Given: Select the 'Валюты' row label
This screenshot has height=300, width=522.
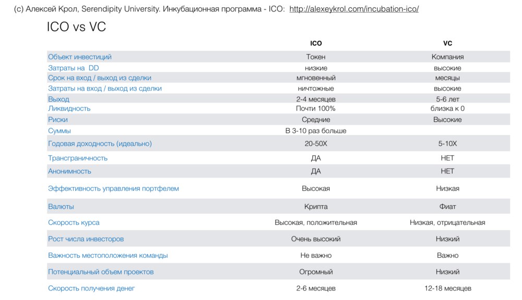Looking at the screenshot, I should click(61, 207).
